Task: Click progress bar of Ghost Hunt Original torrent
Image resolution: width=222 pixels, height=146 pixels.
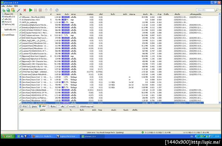Action: (x=65, y=56)
